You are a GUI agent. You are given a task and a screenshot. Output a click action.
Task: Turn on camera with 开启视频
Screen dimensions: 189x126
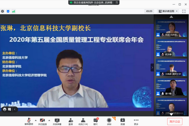tap(43, 121)
